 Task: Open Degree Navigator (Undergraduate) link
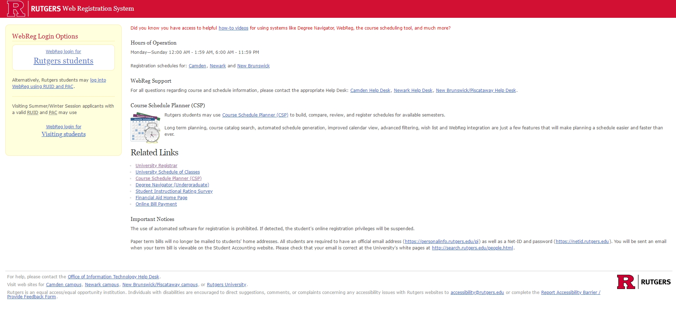pyautogui.click(x=172, y=185)
